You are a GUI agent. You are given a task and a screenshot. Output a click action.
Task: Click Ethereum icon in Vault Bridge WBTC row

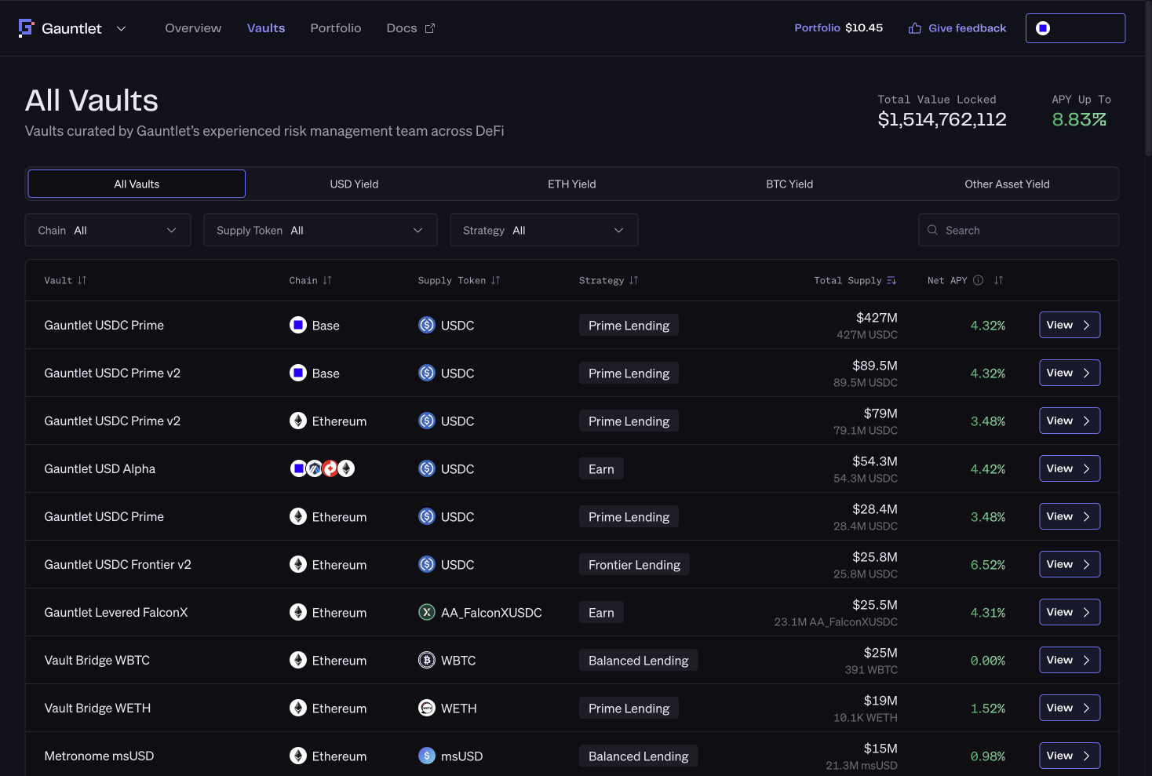coord(298,660)
